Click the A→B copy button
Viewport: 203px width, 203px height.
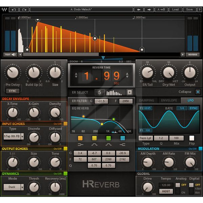(161, 9)
